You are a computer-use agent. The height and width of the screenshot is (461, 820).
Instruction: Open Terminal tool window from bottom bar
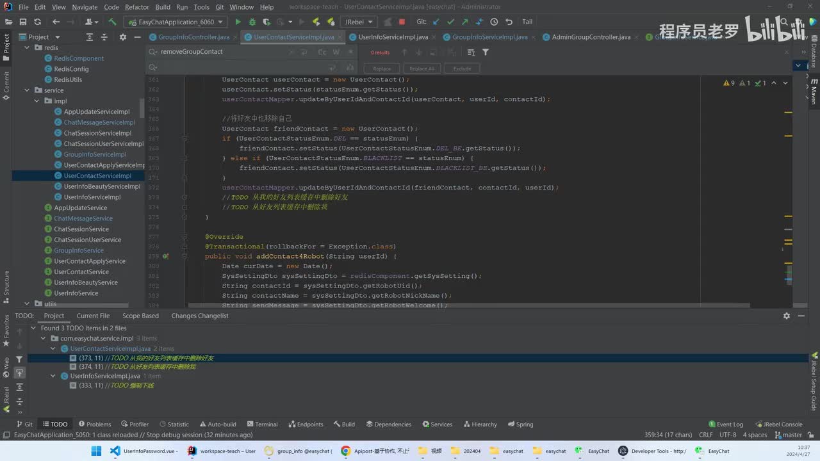pos(261,424)
